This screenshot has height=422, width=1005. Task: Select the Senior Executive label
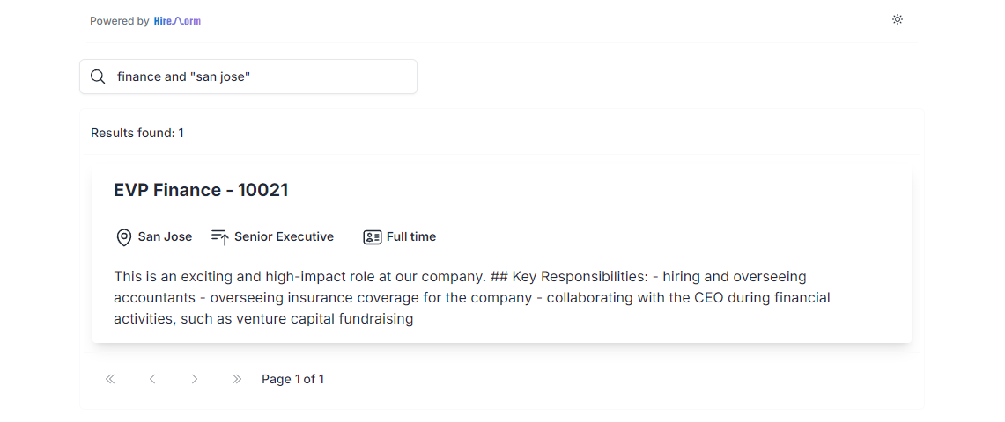[284, 236]
